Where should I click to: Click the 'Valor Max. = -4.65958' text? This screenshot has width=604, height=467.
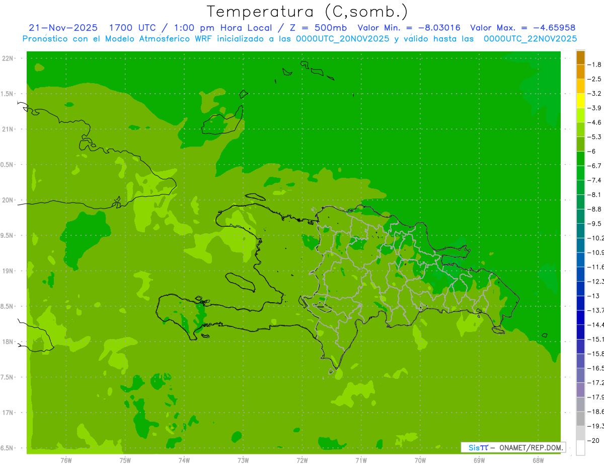pyautogui.click(x=522, y=28)
